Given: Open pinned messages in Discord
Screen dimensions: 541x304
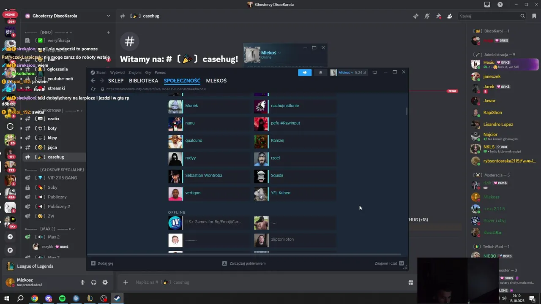Looking at the screenshot, I should pyautogui.click(x=439, y=16).
